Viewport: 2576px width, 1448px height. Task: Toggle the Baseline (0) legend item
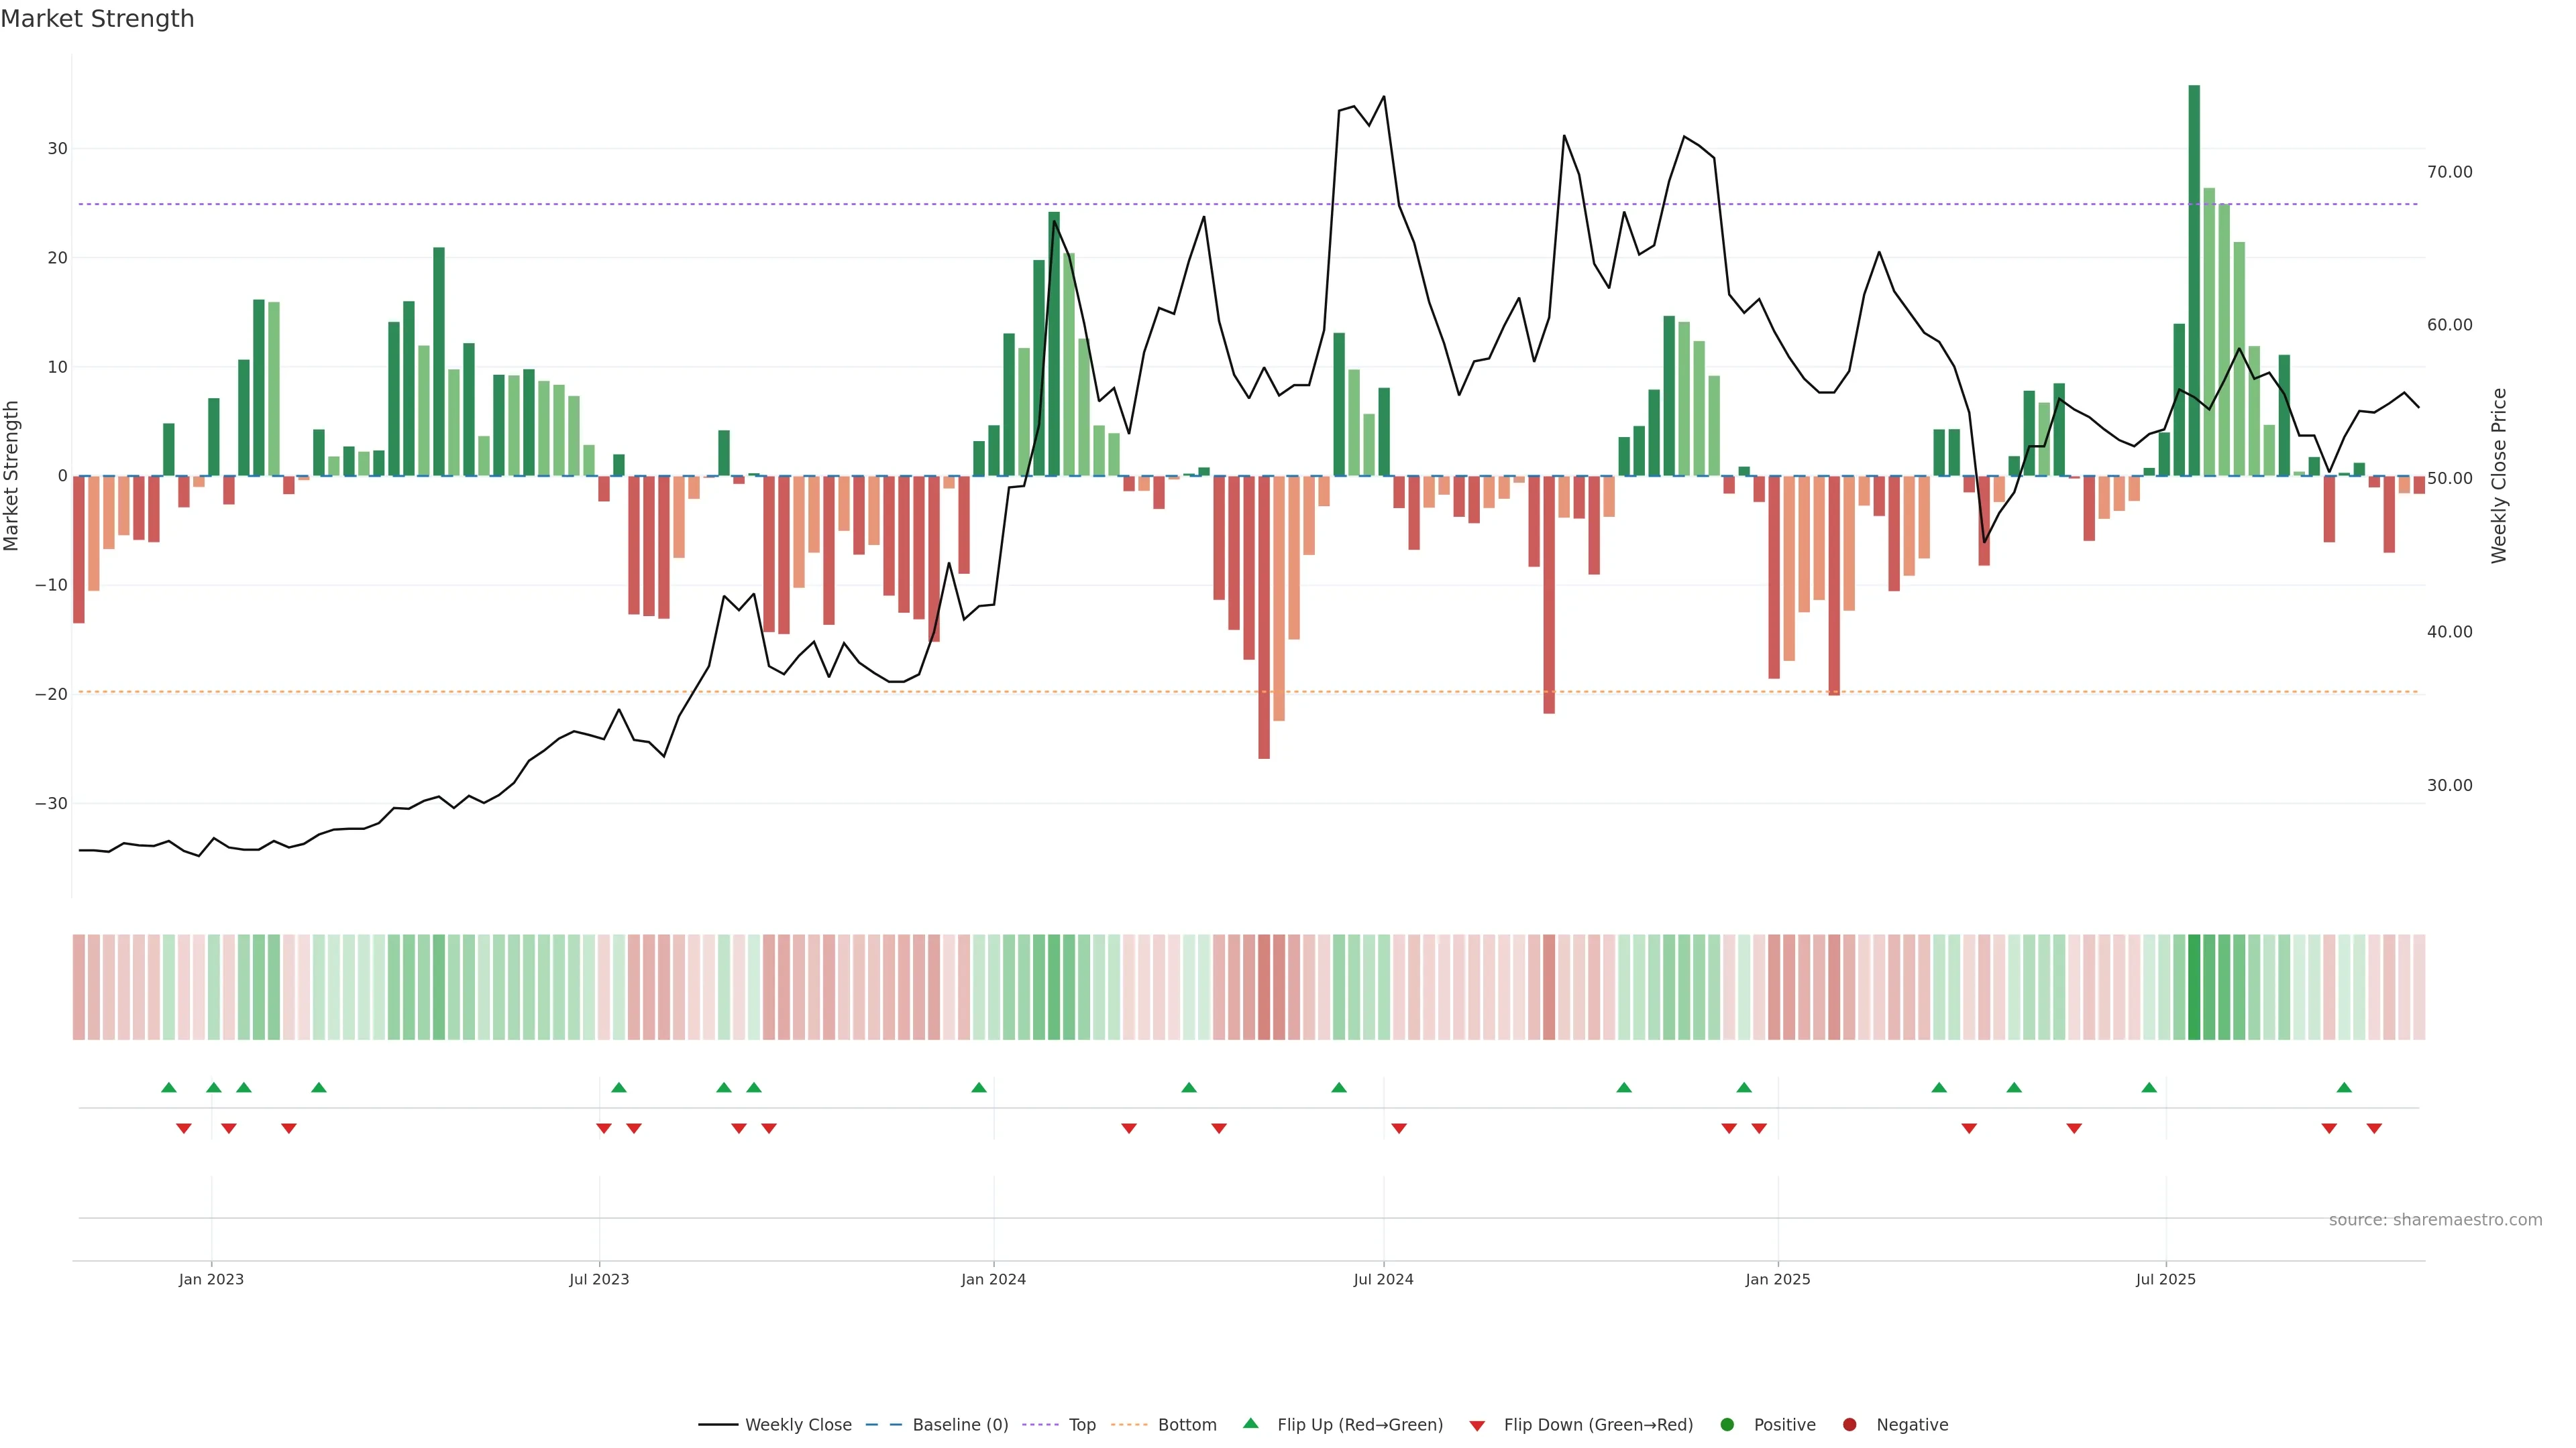point(959,1425)
